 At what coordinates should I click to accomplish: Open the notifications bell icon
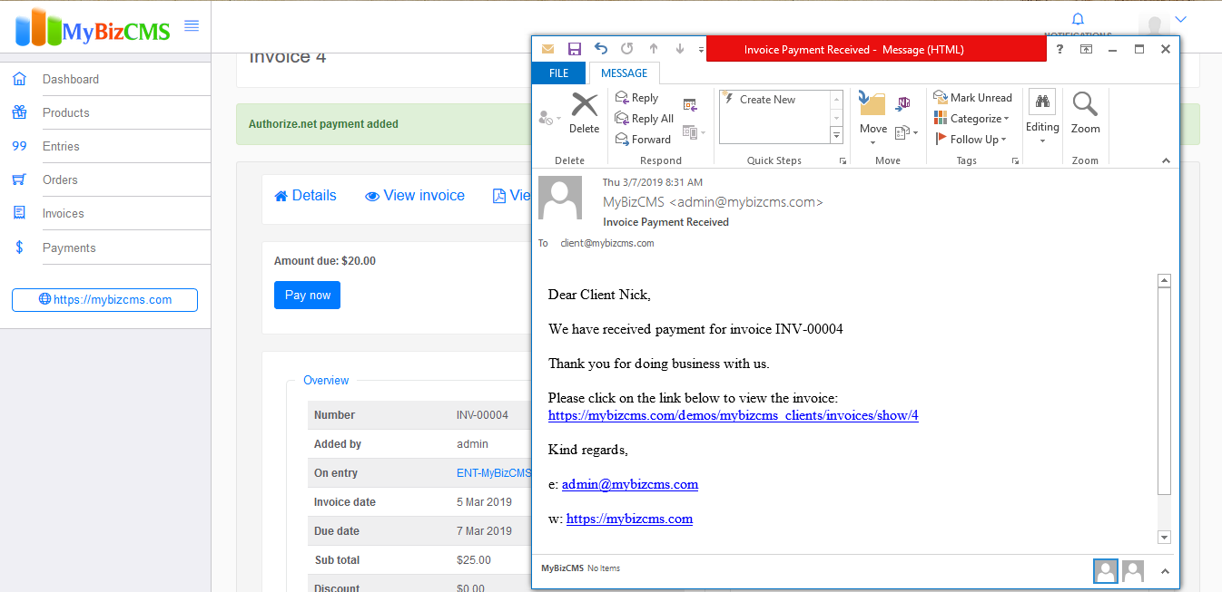1078,19
